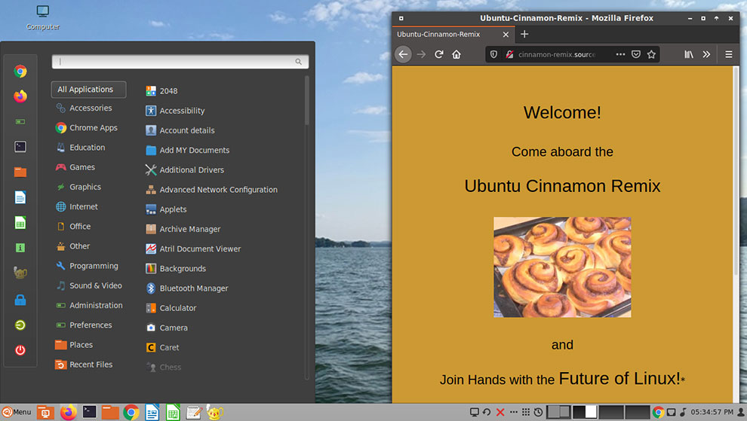Click the sound music note tray icon
Screen dimensions: 747x421
[683, 412]
